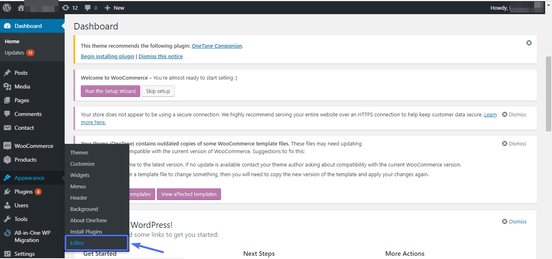Open the Tools menu label
The image size is (552, 259).
(21, 219)
